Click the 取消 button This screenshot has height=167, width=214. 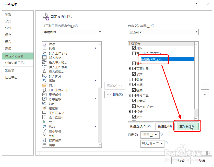pos(202,160)
